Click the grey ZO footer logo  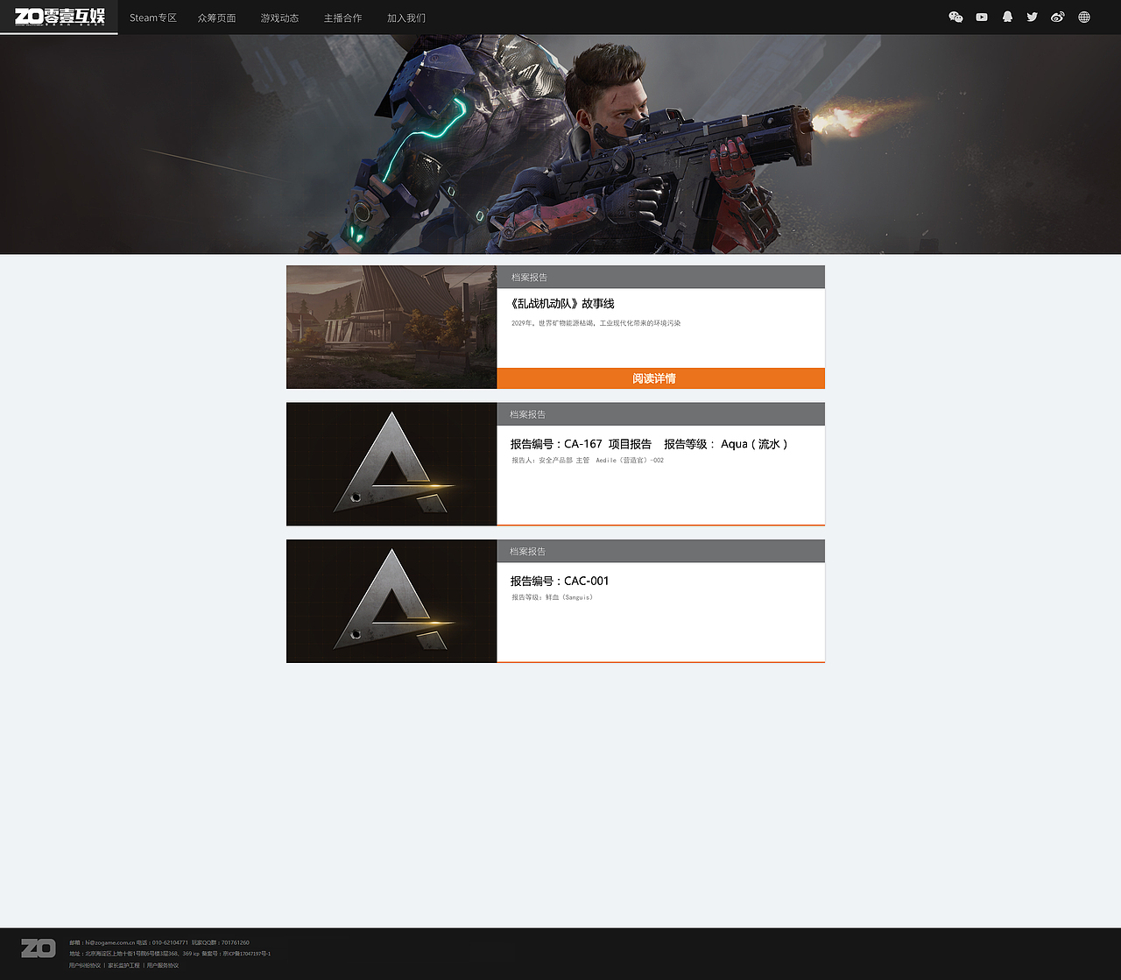tap(39, 948)
